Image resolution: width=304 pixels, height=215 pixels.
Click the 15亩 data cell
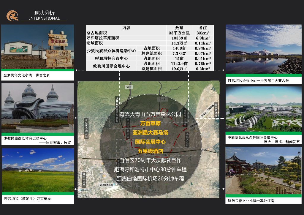[x=179, y=59]
